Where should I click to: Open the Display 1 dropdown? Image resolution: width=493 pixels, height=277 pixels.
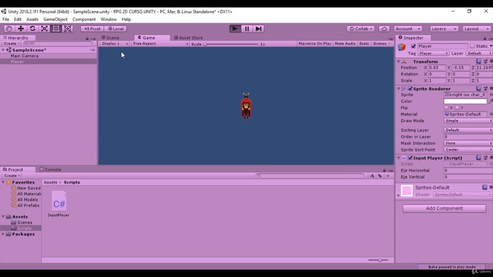[x=115, y=43]
